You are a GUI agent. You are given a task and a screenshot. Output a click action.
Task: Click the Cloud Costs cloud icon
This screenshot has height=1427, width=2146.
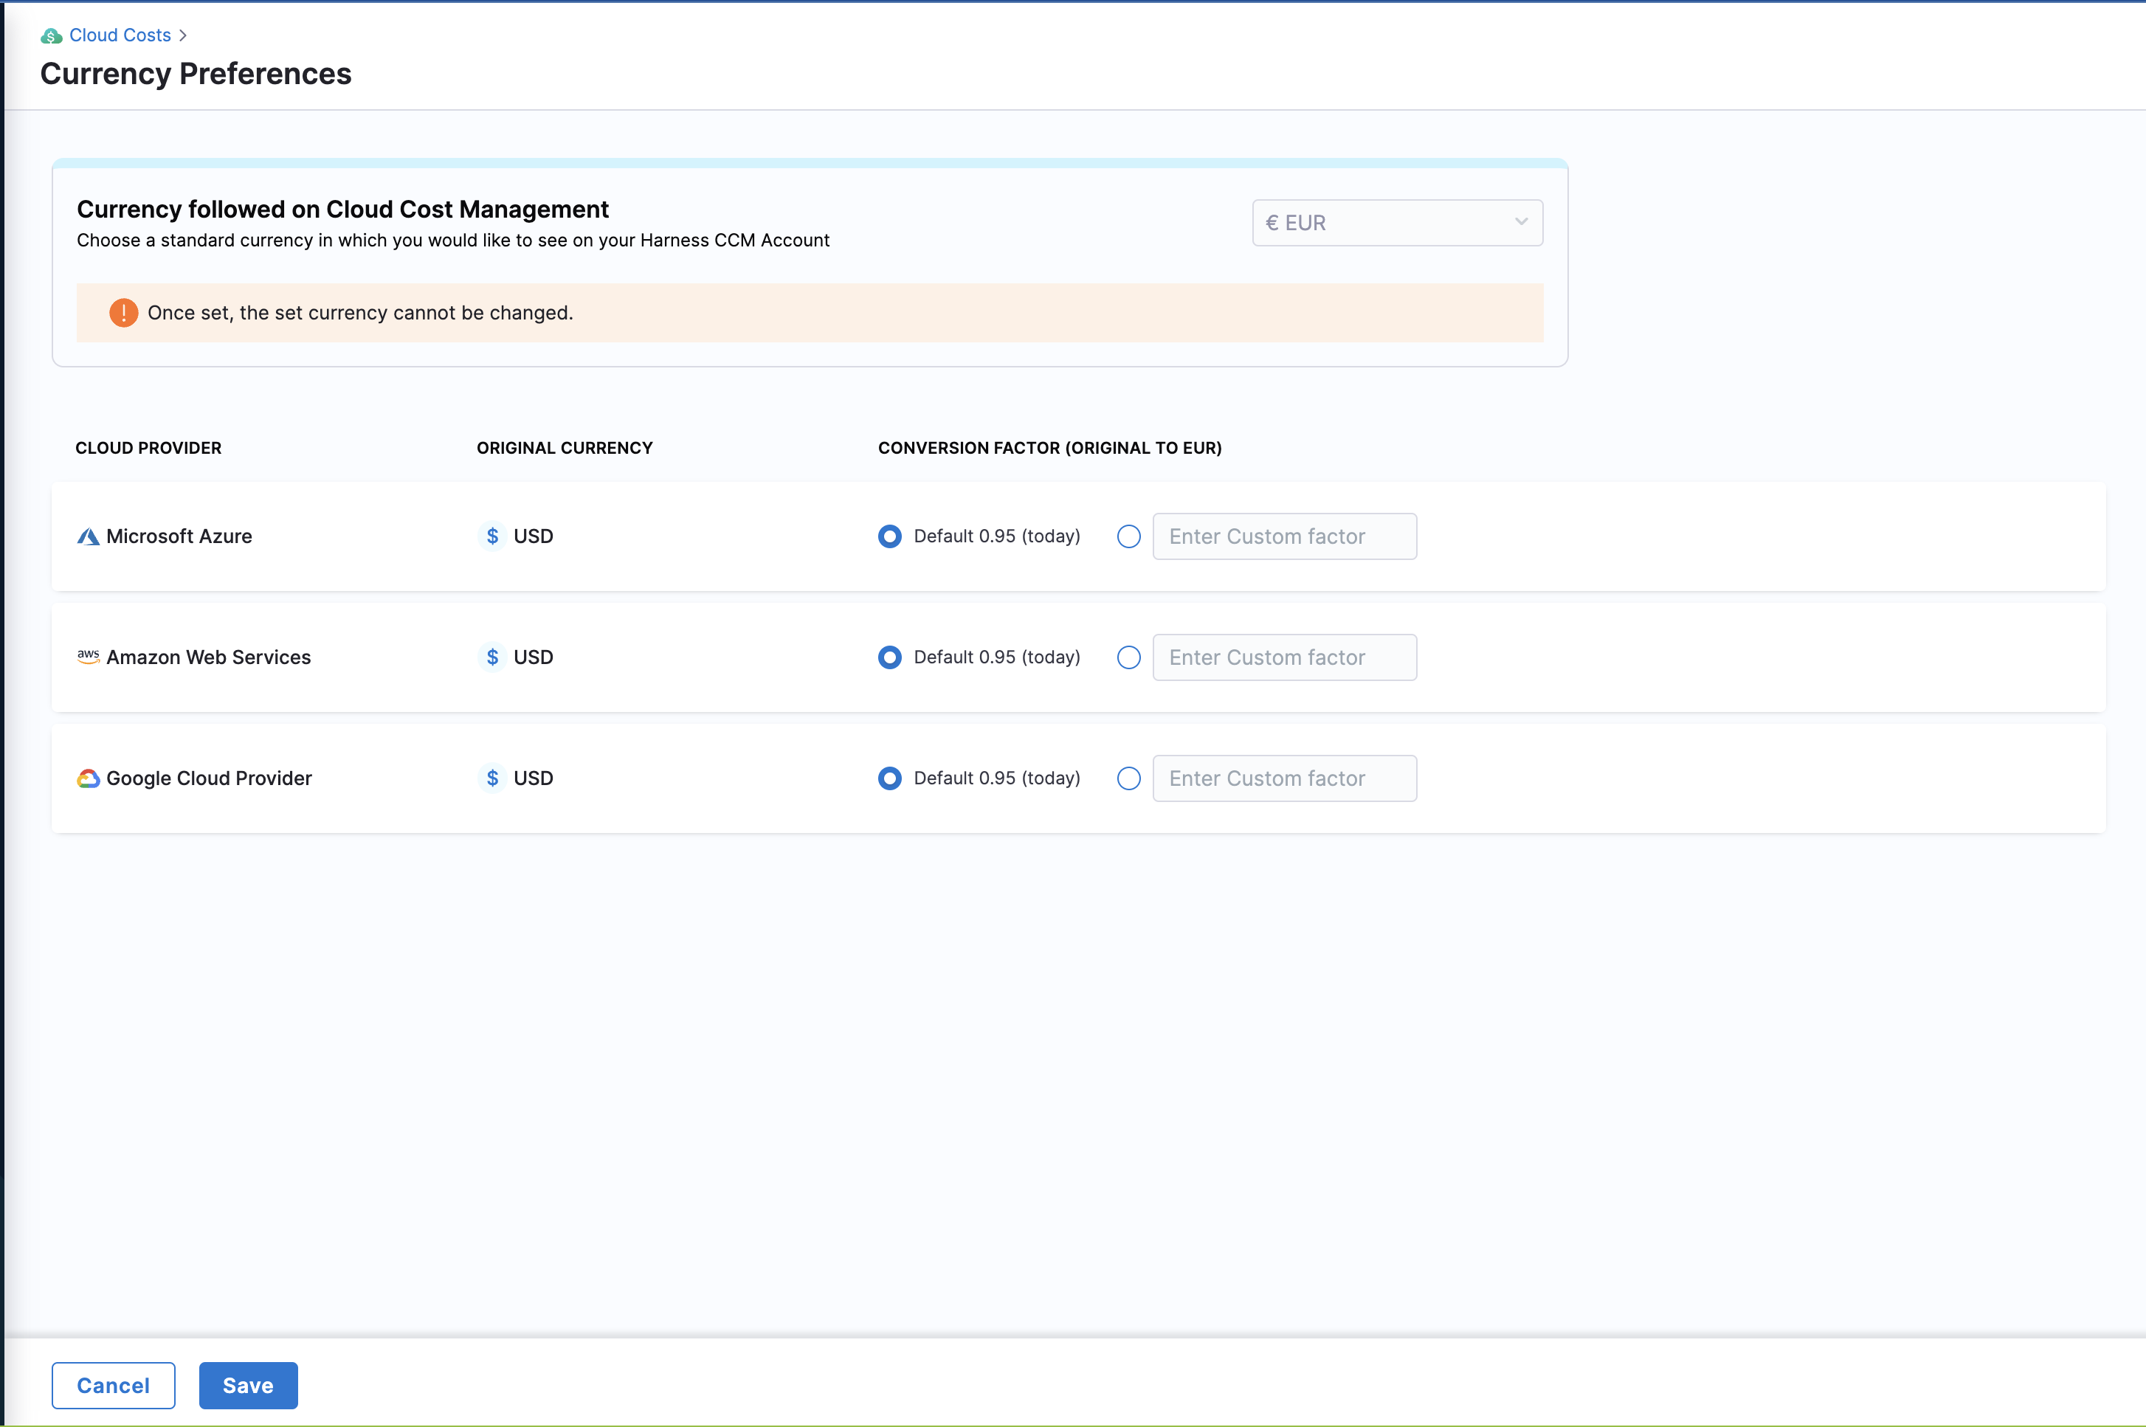[x=52, y=35]
